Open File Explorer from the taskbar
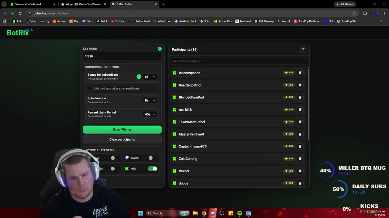The width and height of the screenshot is (389, 218). pyautogui.click(x=195, y=213)
